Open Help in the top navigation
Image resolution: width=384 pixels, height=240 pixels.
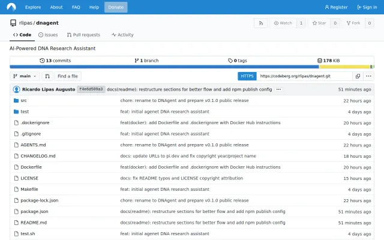94,7
